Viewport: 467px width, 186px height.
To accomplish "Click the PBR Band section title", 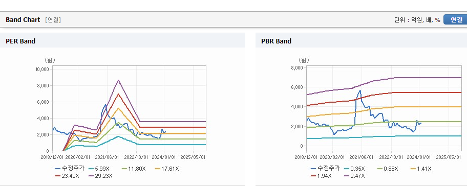I will [276, 41].
